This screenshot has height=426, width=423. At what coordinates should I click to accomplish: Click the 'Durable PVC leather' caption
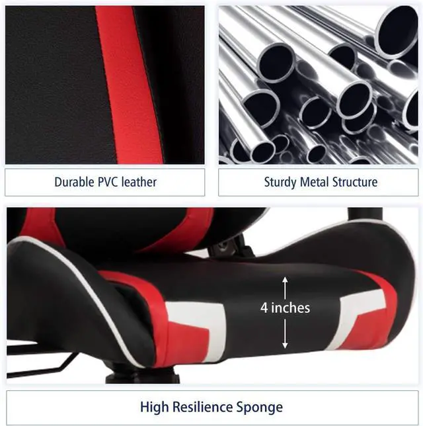[105, 182]
